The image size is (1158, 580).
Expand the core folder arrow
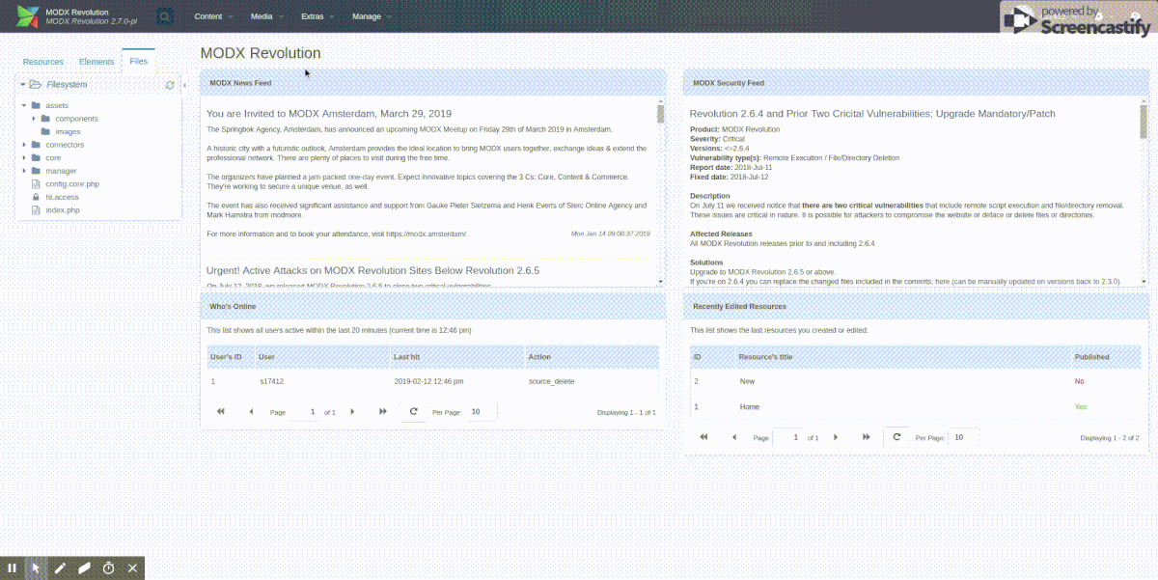24,157
